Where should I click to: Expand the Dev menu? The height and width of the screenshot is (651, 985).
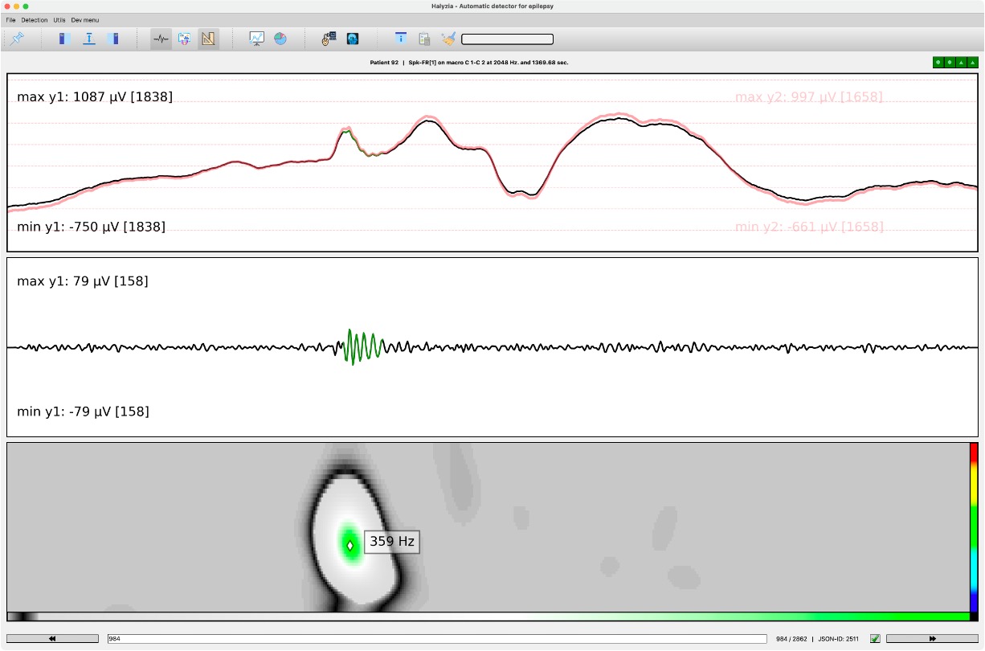85,19
